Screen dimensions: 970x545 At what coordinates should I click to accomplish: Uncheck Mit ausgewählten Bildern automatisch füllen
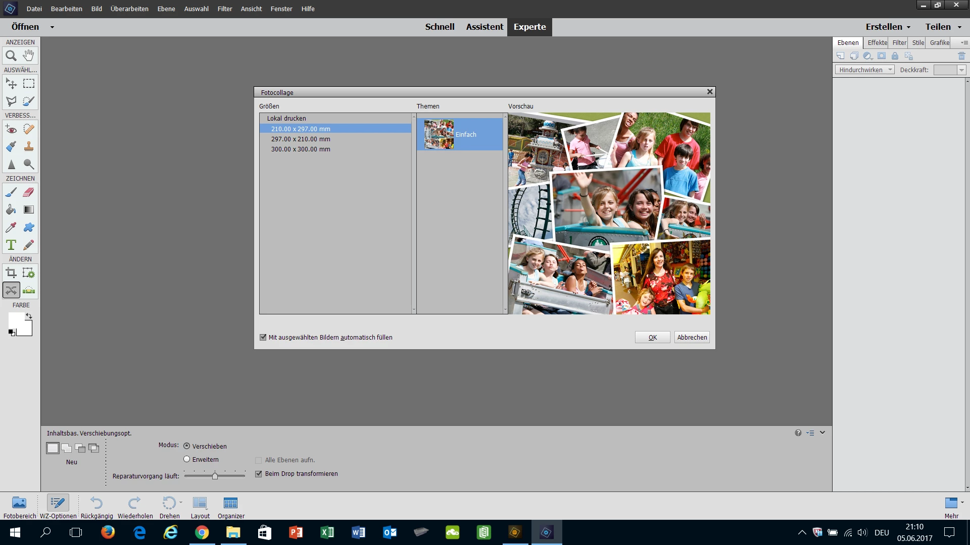click(263, 337)
